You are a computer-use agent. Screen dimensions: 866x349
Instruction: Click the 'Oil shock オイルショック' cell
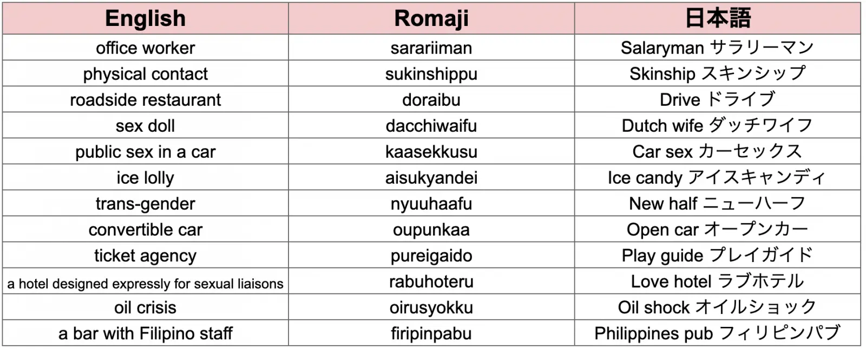point(717,307)
